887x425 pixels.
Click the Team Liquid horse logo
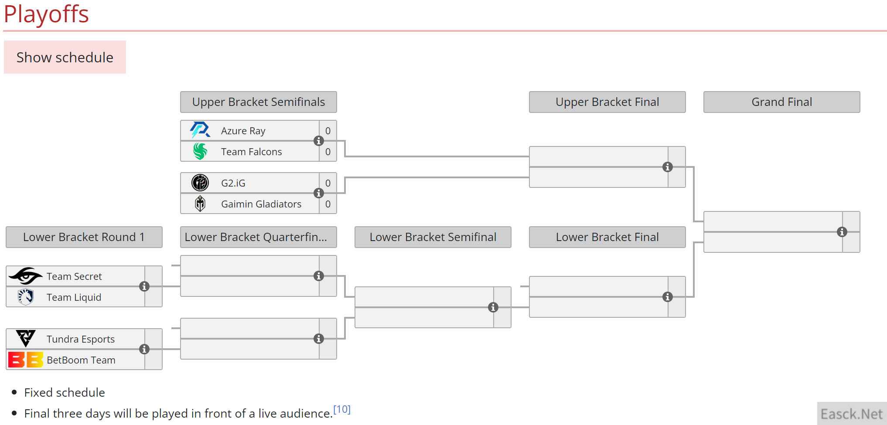coord(26,297)
